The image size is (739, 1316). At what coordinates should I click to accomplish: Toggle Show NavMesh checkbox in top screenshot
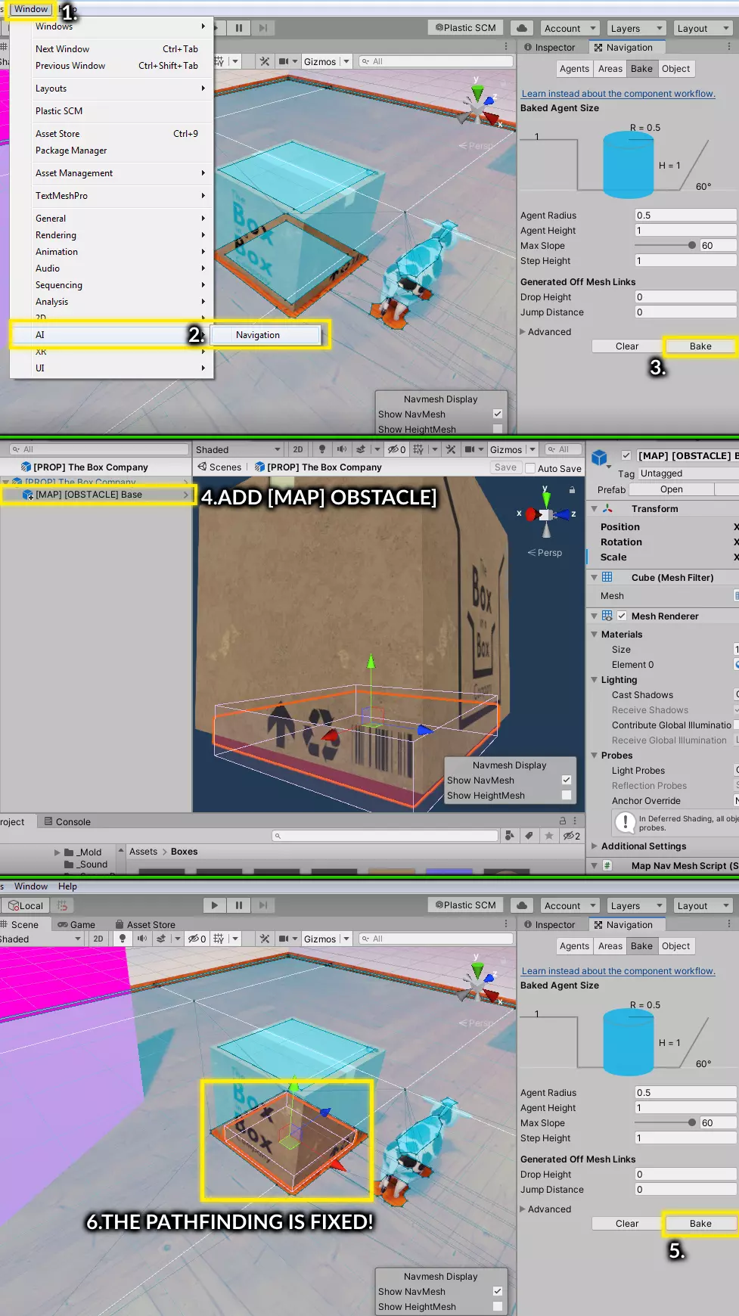[498, 414]
